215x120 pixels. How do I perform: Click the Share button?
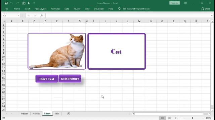(206, 9)
